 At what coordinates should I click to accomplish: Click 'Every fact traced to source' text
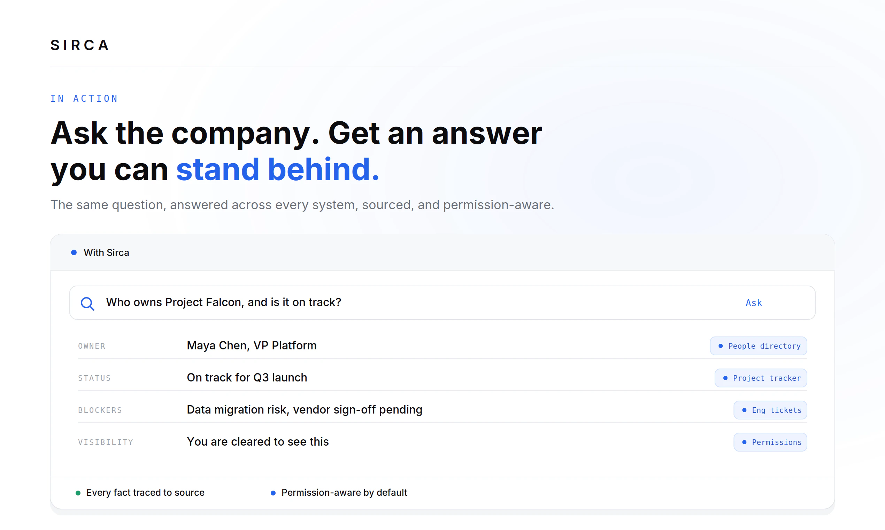pos(145,492)
